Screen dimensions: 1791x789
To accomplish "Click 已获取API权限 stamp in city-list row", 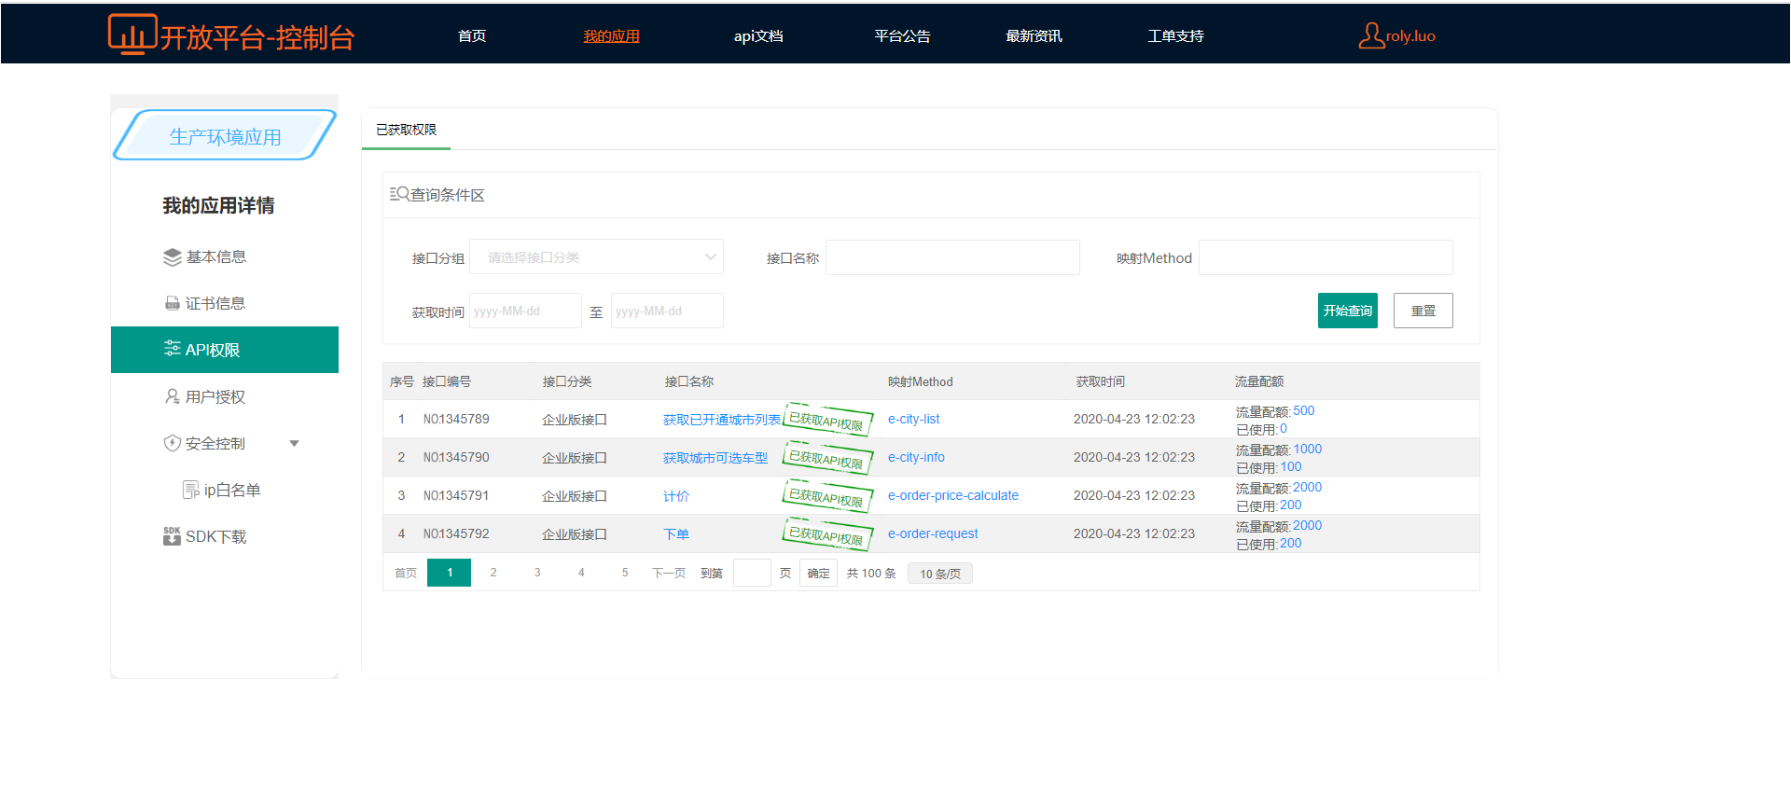I will pyautogui.click(x=827, y=420).
